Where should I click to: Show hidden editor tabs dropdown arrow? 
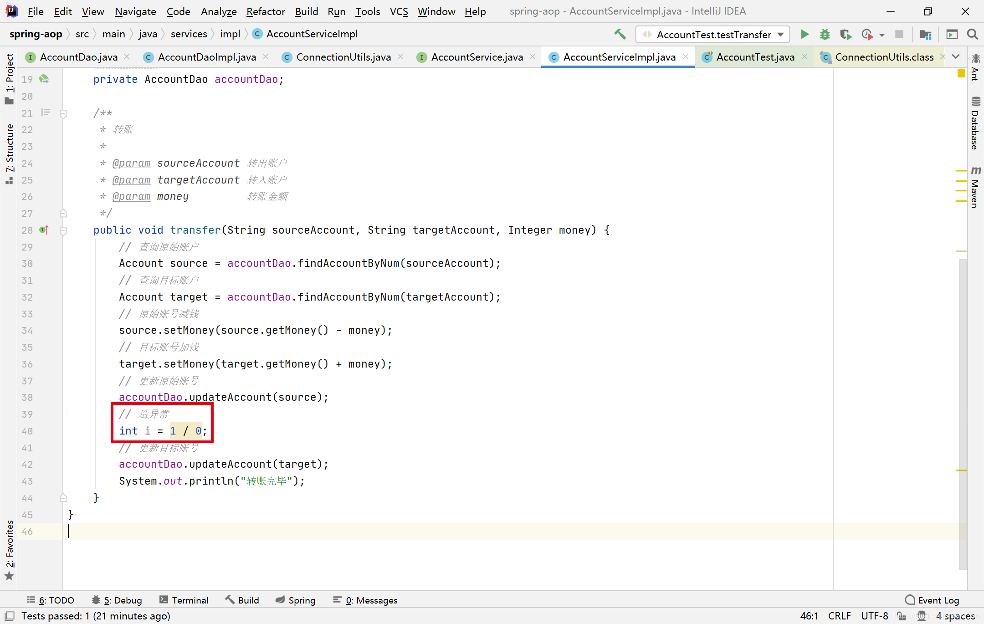[956, 56]
